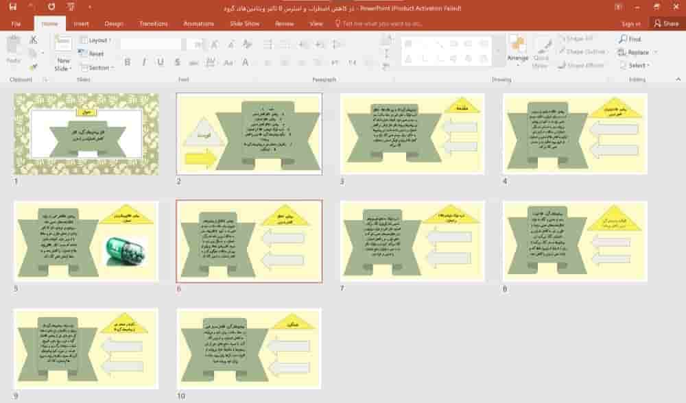Select slide 10 thumbnail
The height and width of the screenshot is (403, 686).
(x=249, y=349)
